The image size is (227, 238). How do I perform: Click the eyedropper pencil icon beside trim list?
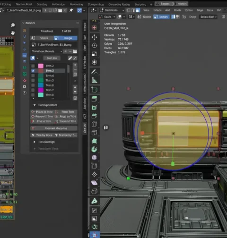tap(70, 58)
